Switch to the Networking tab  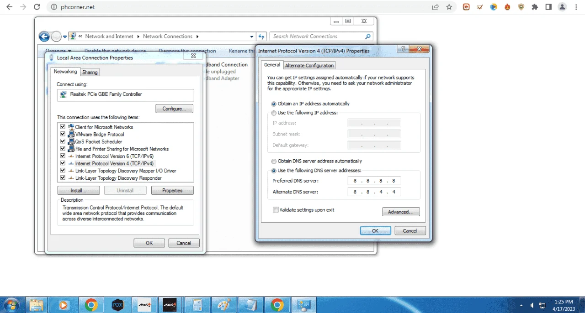point(65,72)
